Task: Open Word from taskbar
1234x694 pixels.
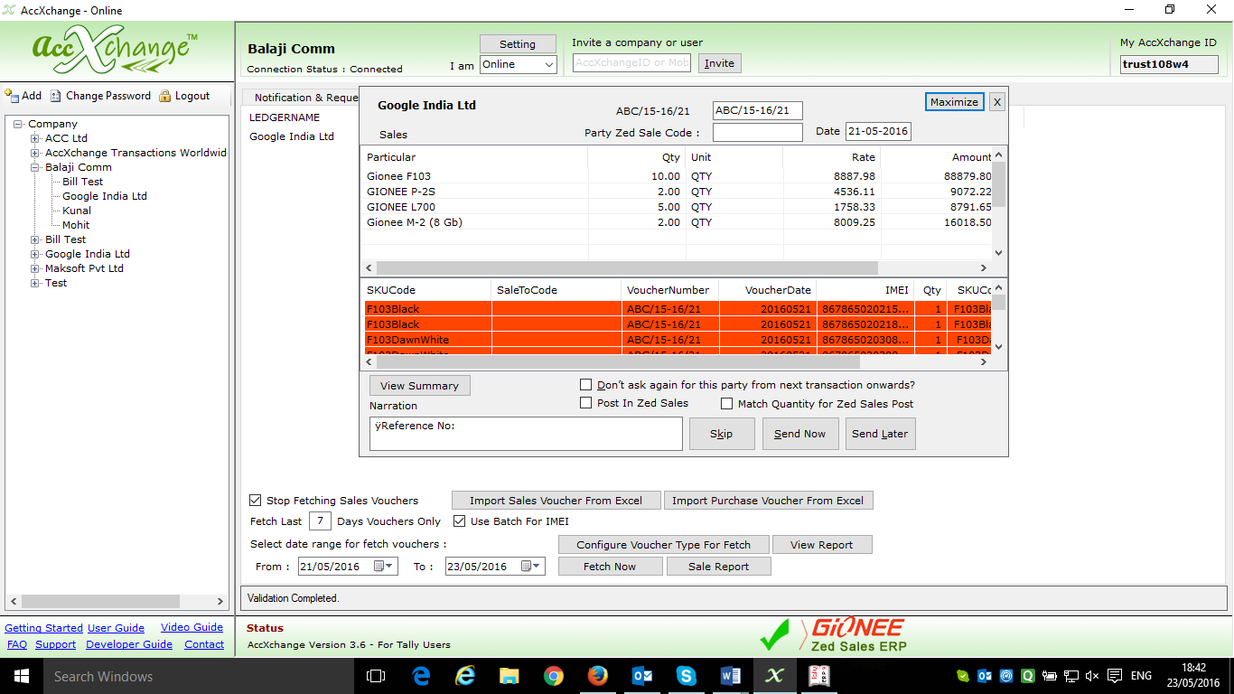Action: [731, 676]
